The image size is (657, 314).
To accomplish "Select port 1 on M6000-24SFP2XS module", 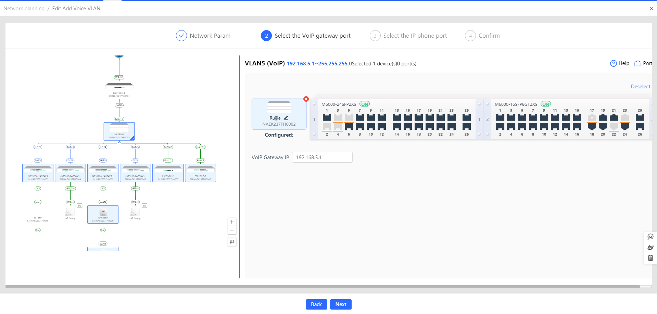I will 327,117.
